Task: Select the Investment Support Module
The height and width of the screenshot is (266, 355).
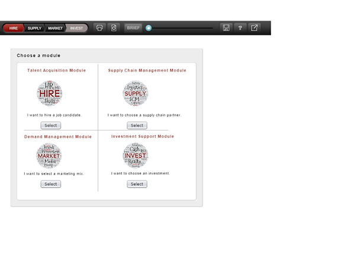Action: pyautogui.click(x=137, y=184)
